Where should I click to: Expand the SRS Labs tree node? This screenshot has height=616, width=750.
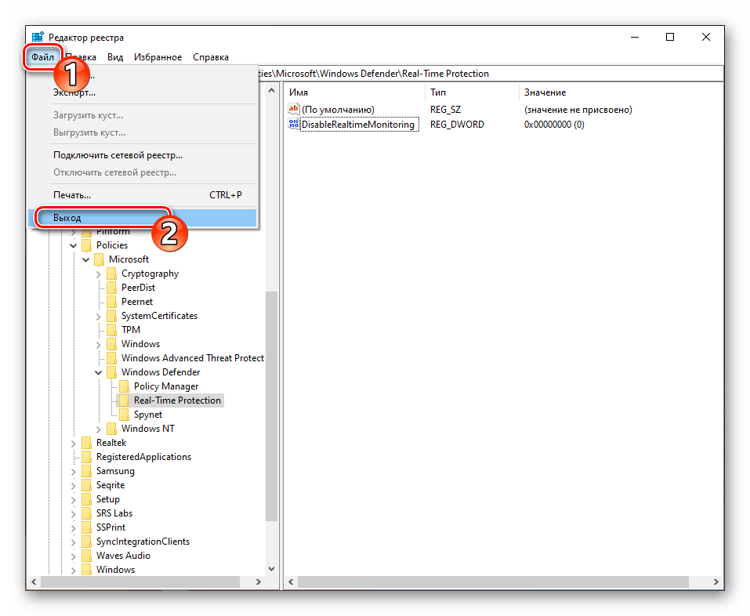[x=73, y=514]
